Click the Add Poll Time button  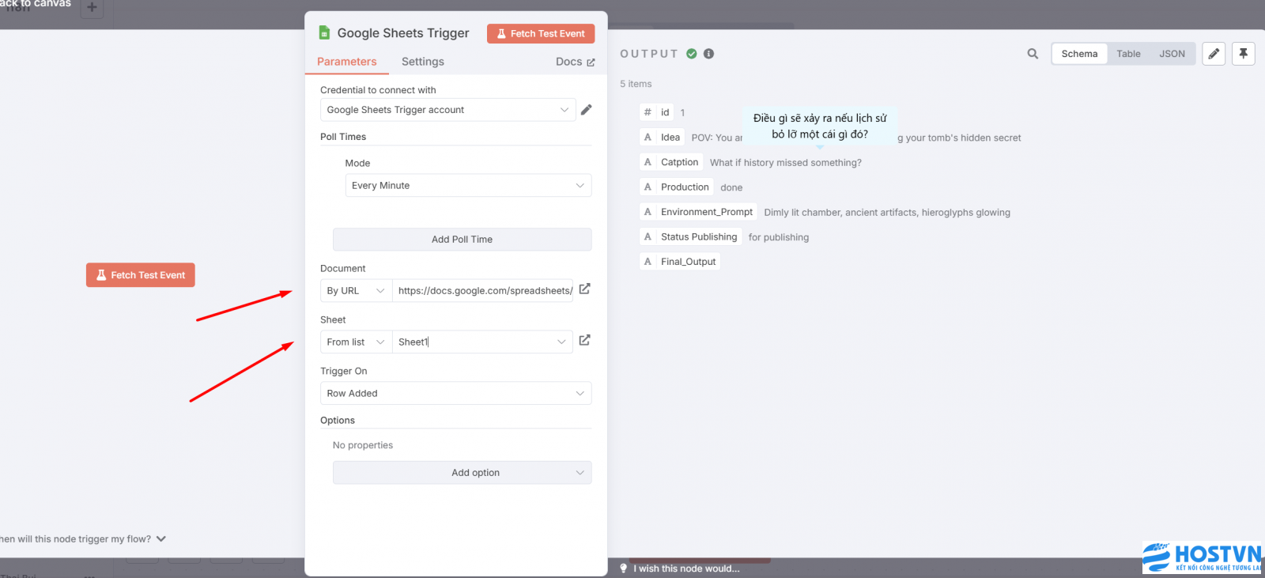coord(462,240)
